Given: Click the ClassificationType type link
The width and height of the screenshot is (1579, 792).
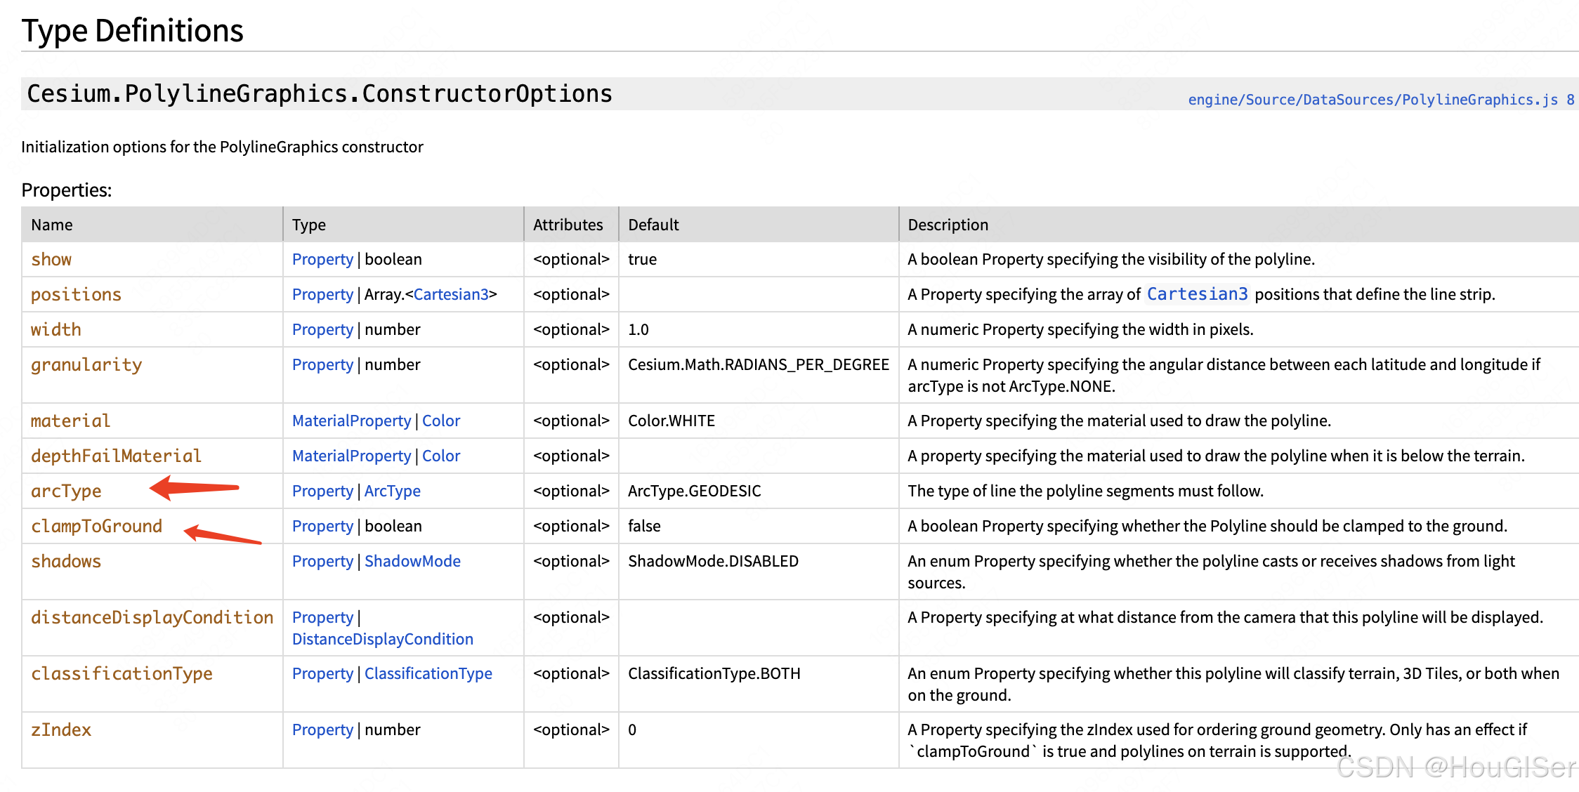Looking at the screenshot, I should (428, 673).
